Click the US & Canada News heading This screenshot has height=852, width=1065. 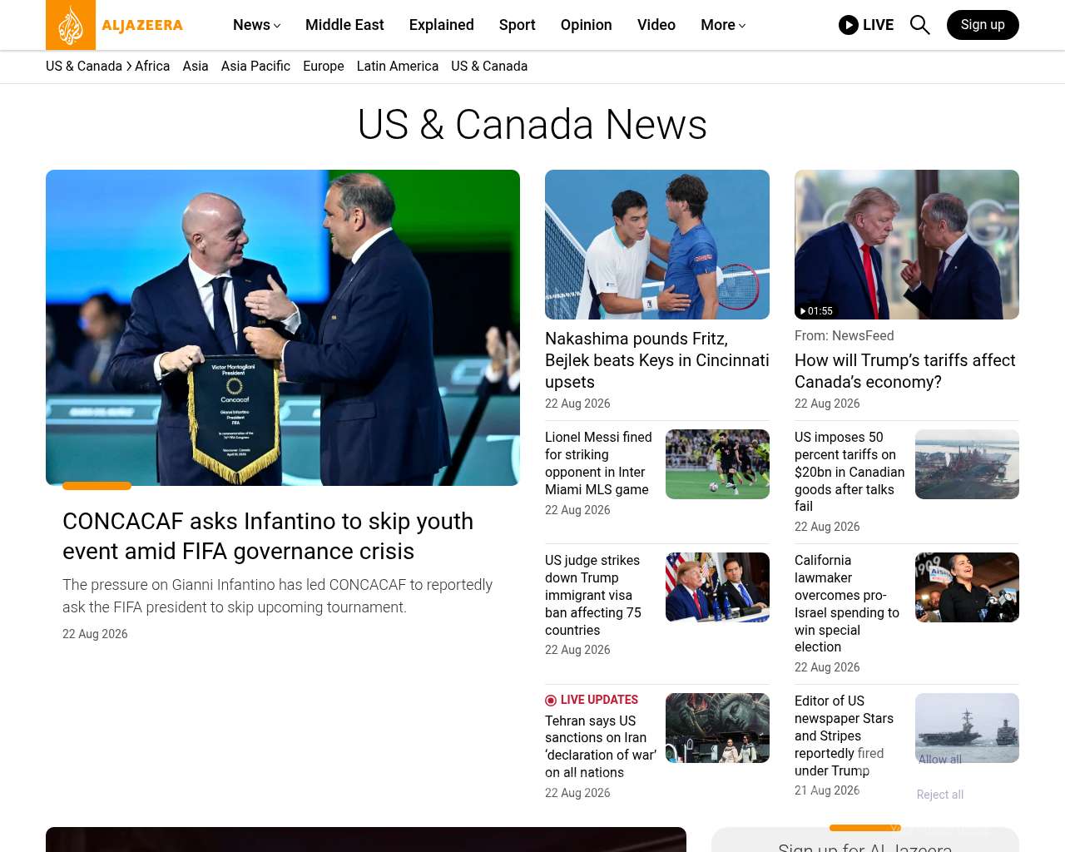coord(532,125)
